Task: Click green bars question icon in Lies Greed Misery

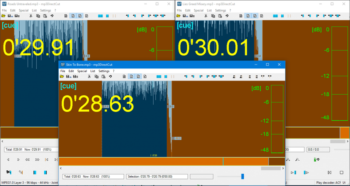Action: click(316, 159)
